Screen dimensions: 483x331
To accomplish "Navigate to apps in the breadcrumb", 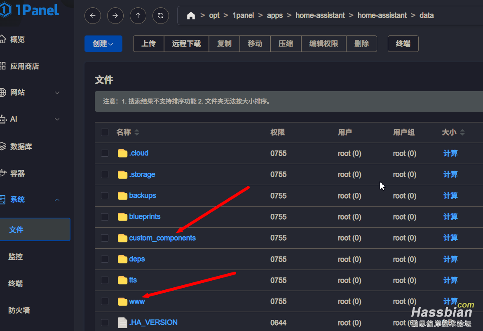I will tap(275, 15).
